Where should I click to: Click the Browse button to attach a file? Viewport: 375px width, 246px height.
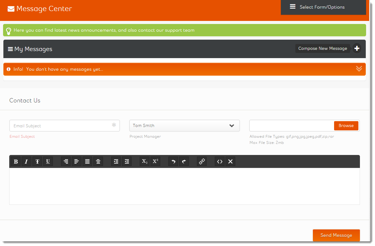click(x=346, y=125)
